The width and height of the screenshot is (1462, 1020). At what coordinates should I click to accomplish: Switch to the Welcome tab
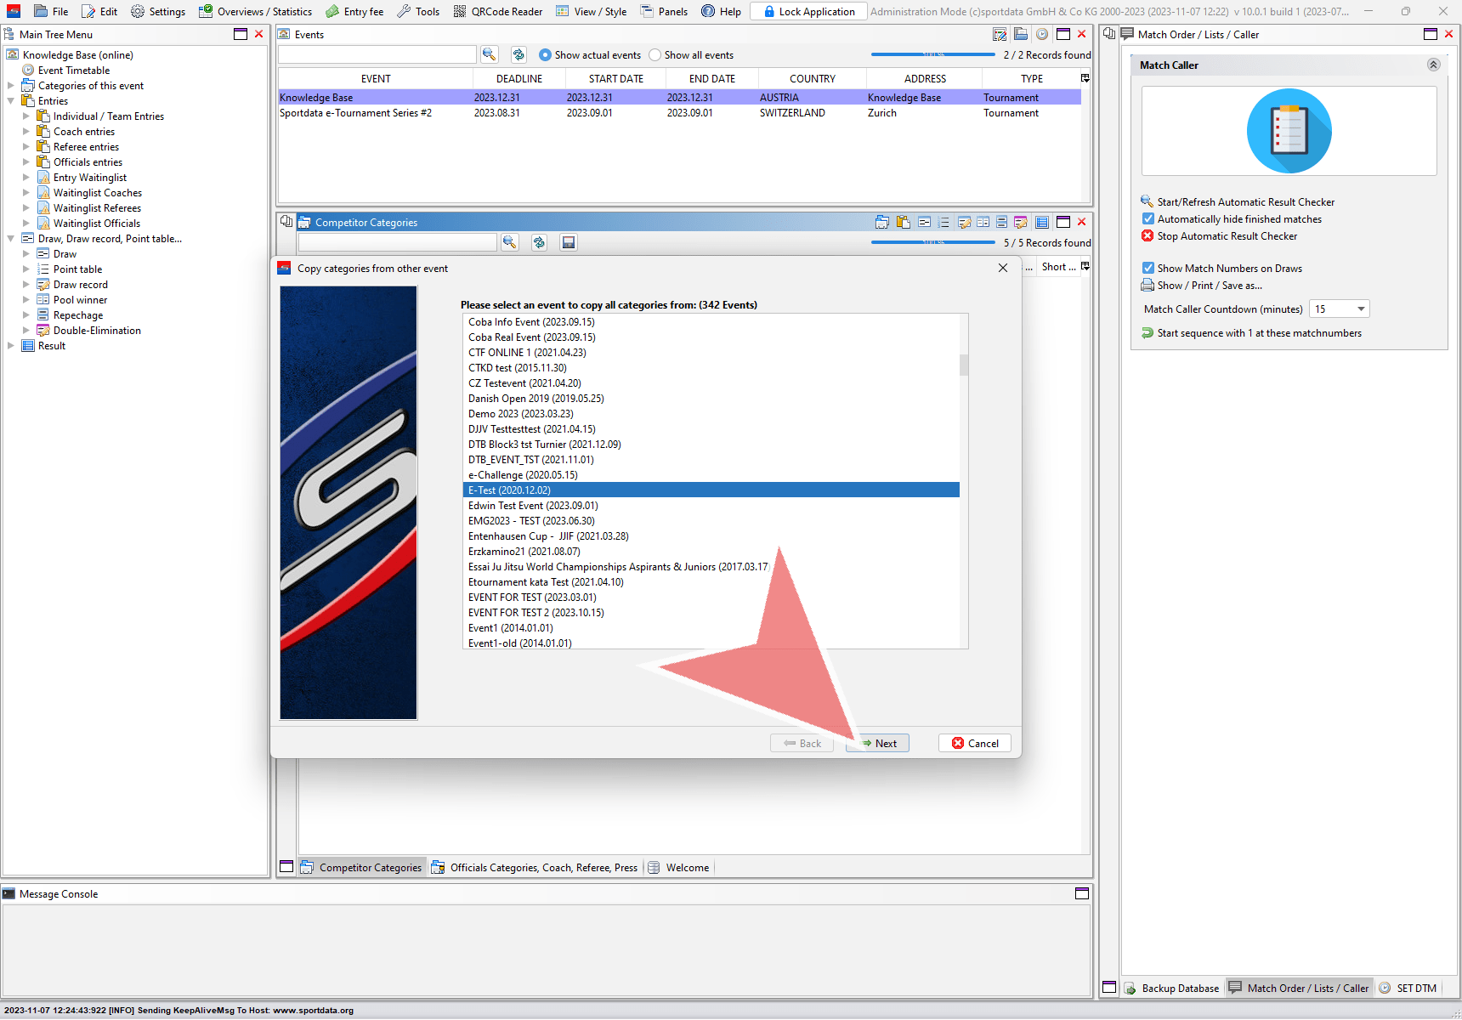[678, 867]
